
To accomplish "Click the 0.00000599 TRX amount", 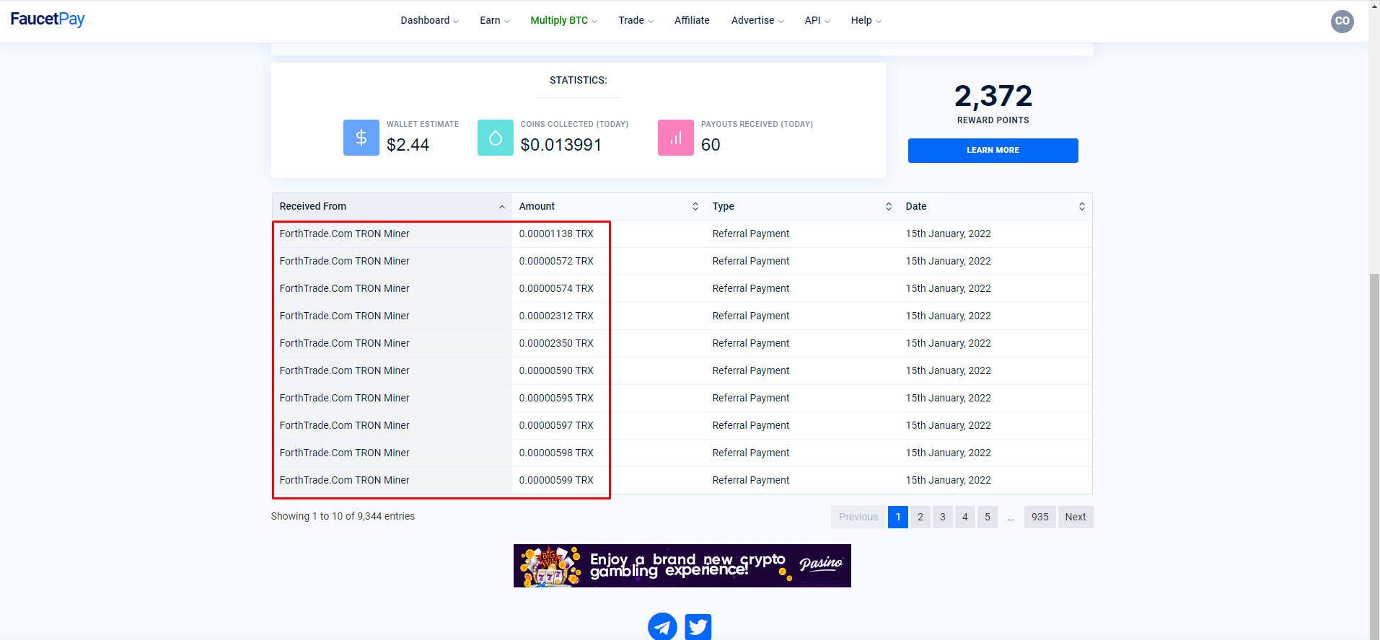I will click(556, 480).
